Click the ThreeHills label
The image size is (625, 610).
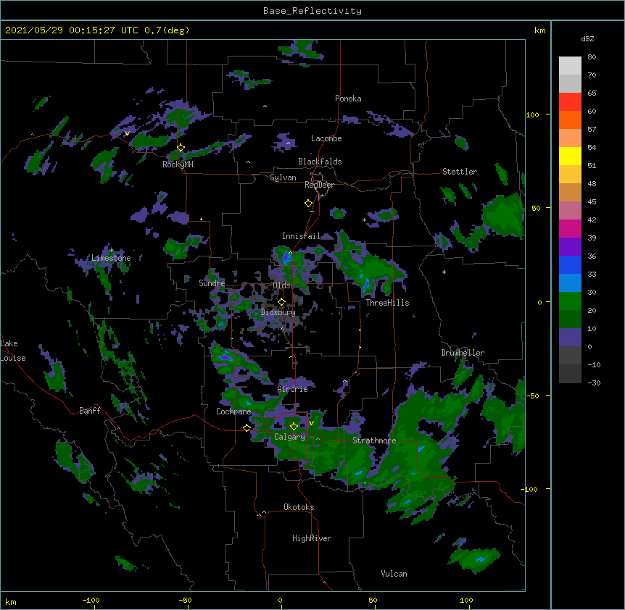[387, 303]
